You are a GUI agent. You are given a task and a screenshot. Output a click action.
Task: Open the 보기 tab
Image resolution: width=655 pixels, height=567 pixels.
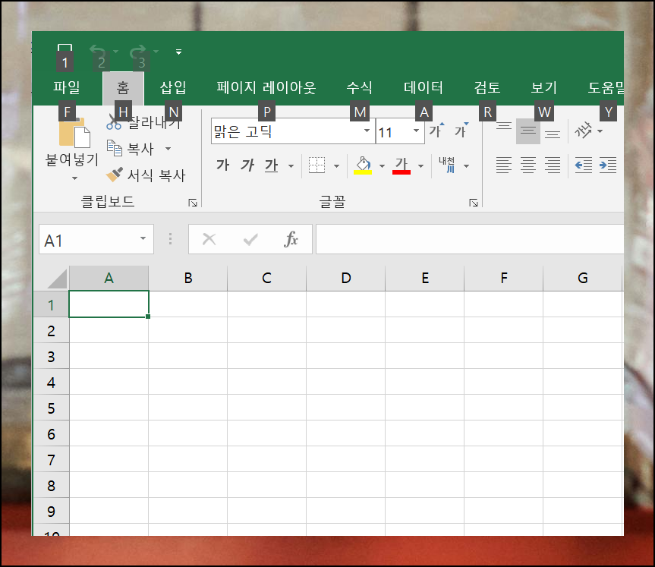click(544, 87)
